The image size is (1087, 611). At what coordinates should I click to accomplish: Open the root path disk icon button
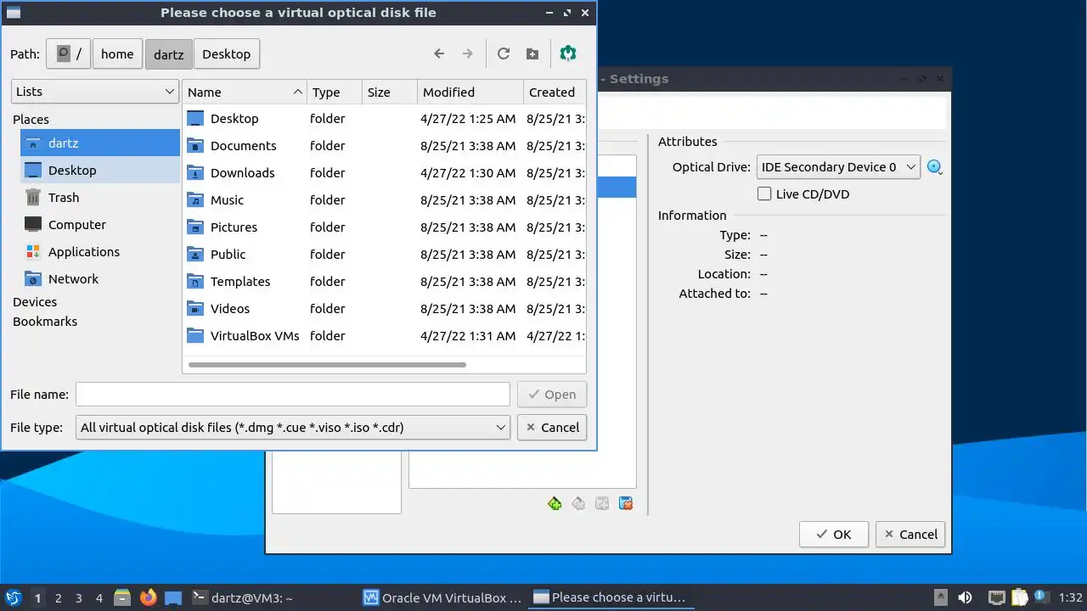coord(69,53)
